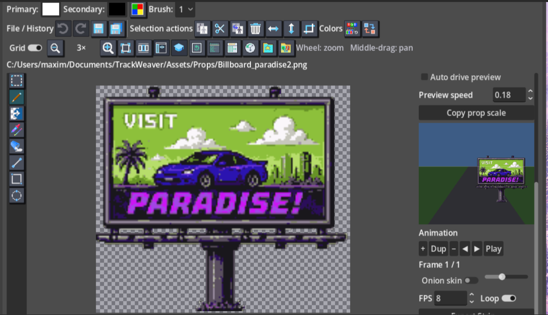Toggle the Loop switch
The width and height of the screenshot is (548, 315).
point(509,298)
